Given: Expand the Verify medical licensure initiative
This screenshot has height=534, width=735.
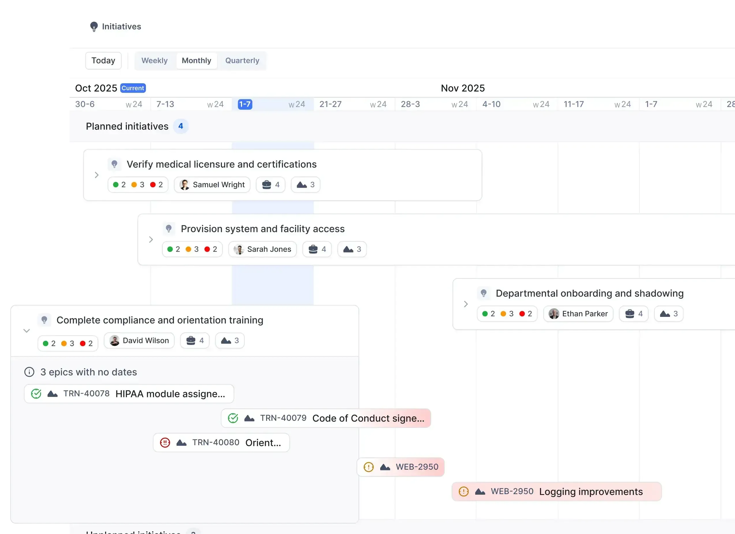Looking at the screenshot, I should click(96, 175).
